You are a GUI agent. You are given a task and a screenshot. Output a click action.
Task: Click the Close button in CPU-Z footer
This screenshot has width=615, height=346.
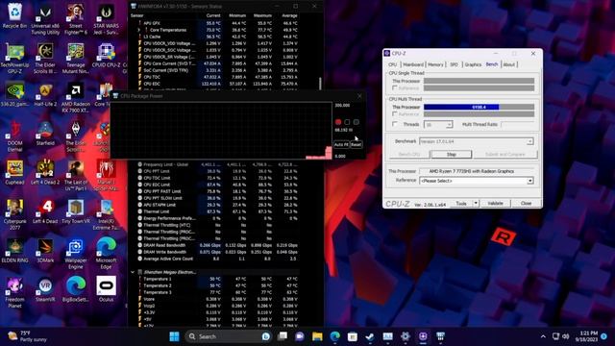(x=526, y=203)
